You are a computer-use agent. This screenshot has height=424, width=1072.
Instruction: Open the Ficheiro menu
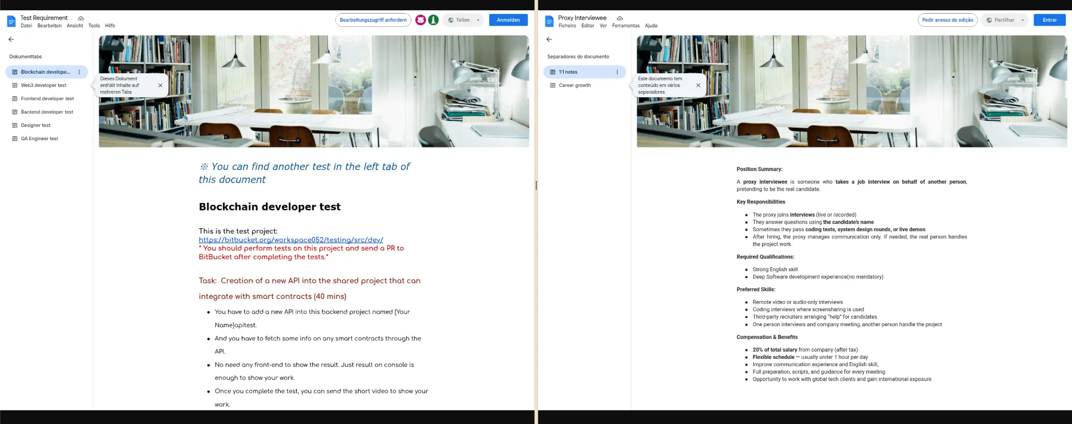pyautogui.click(x=567, y=26)
